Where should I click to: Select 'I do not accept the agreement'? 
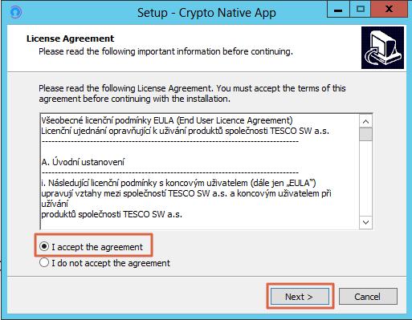tap(44, 262)
